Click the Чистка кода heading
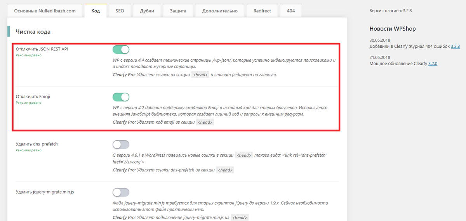 33,32
